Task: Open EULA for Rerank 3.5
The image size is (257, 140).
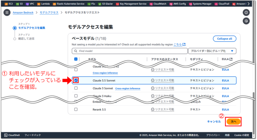Action: point(226,110)
